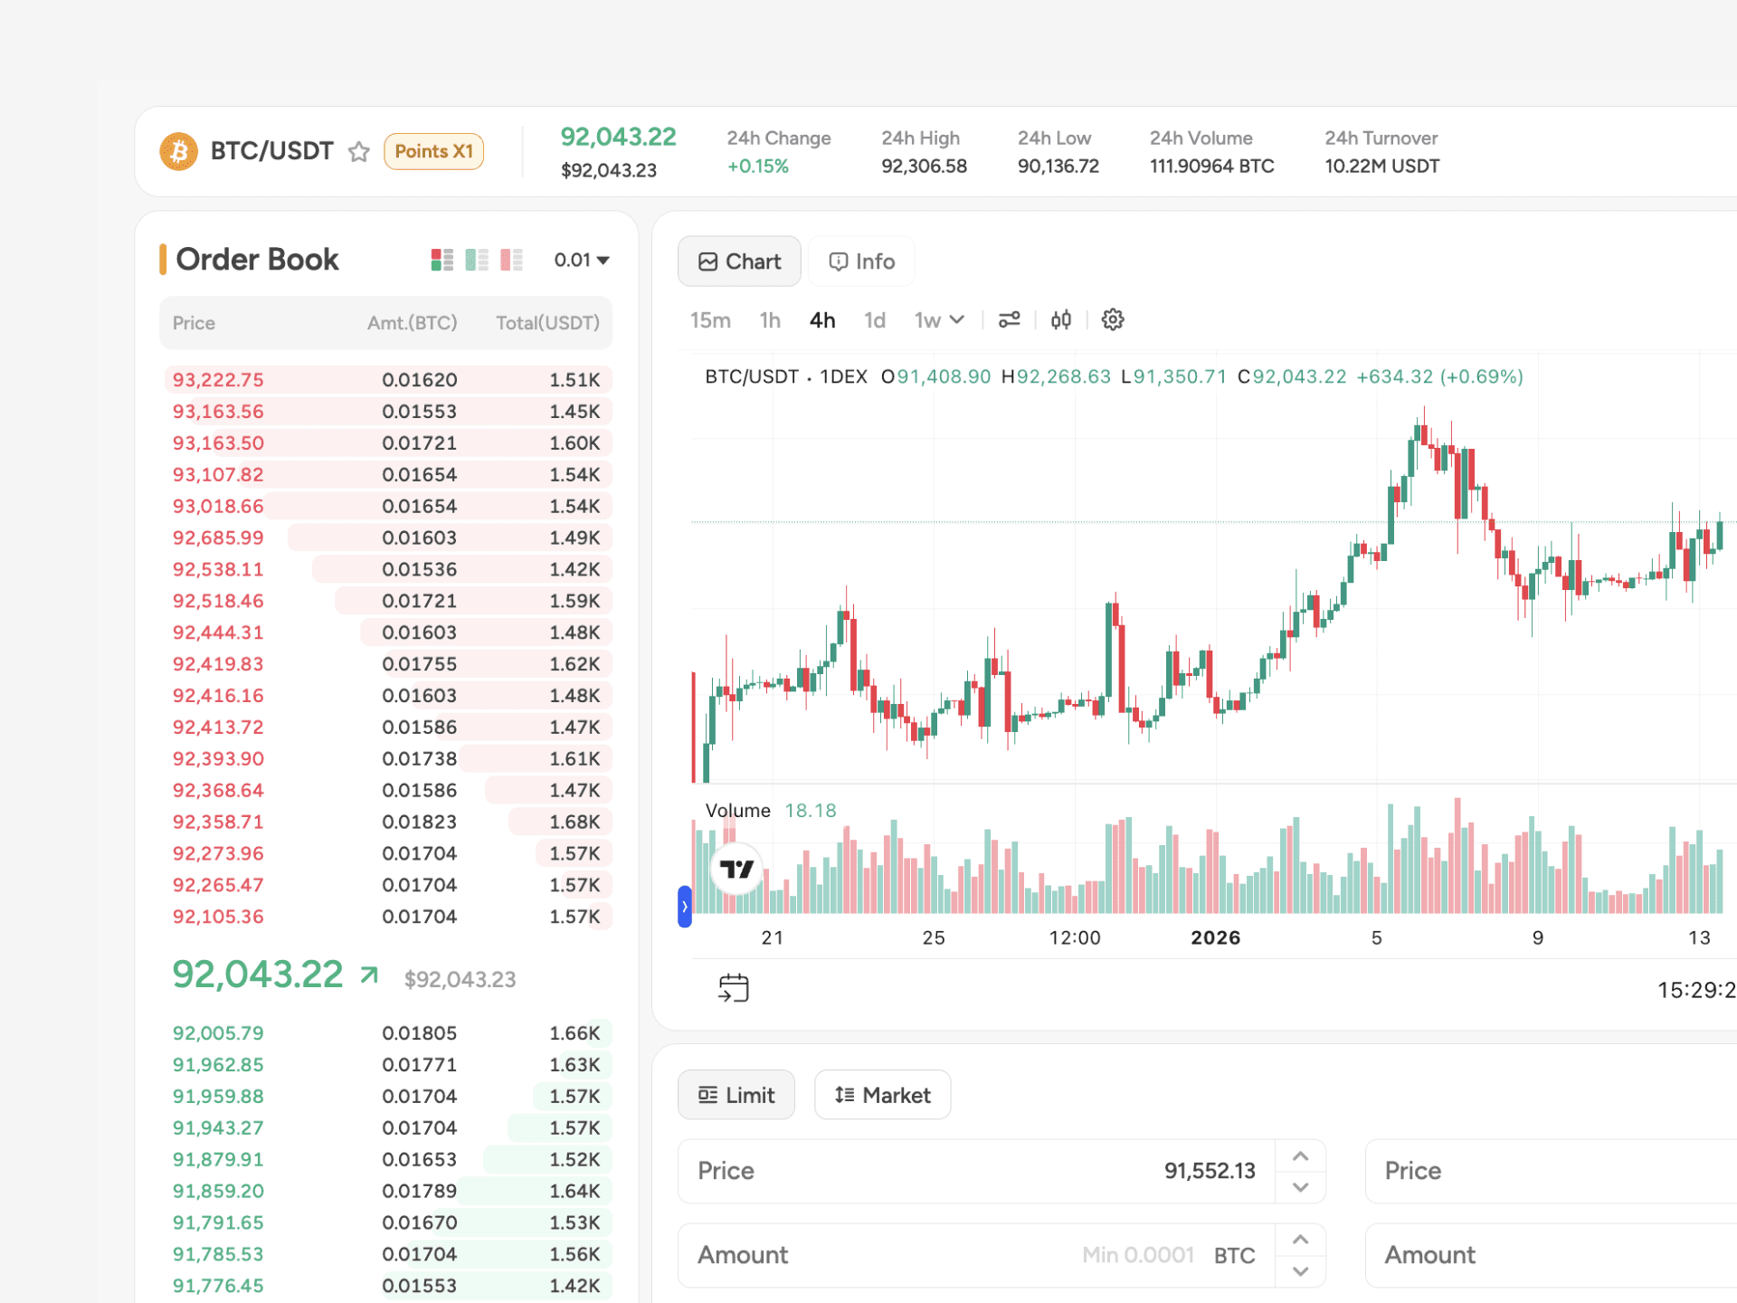Switch to the Info tab
The image size is (1737, 1303).
pos(861,262)
